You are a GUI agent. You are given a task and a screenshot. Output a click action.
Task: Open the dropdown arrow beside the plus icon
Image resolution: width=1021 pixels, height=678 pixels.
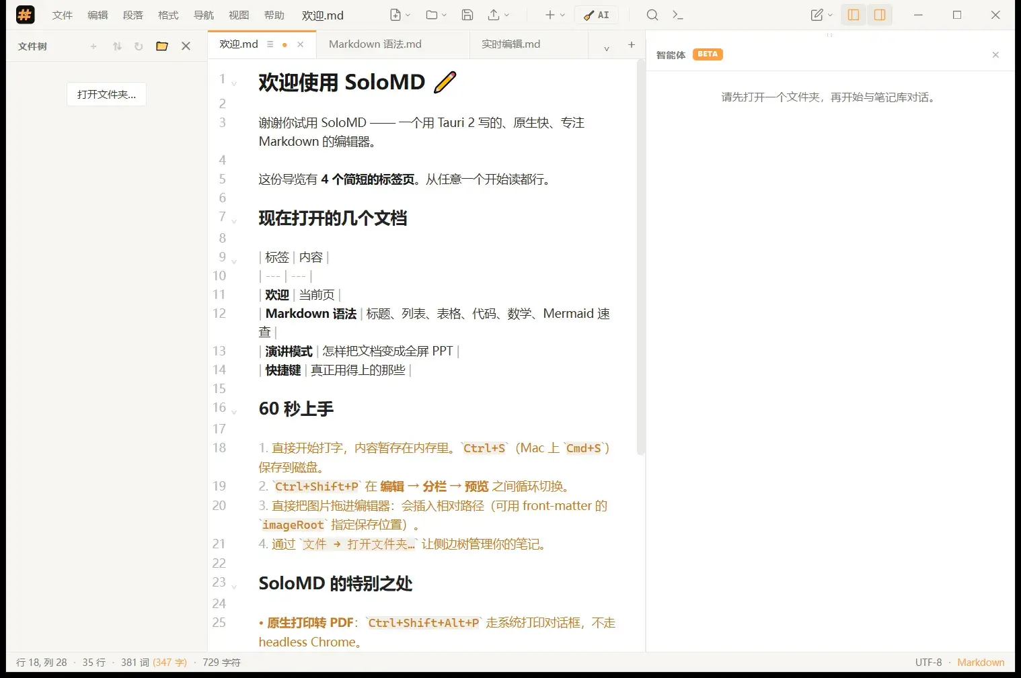pyautogui.click(x=563, y=15)
